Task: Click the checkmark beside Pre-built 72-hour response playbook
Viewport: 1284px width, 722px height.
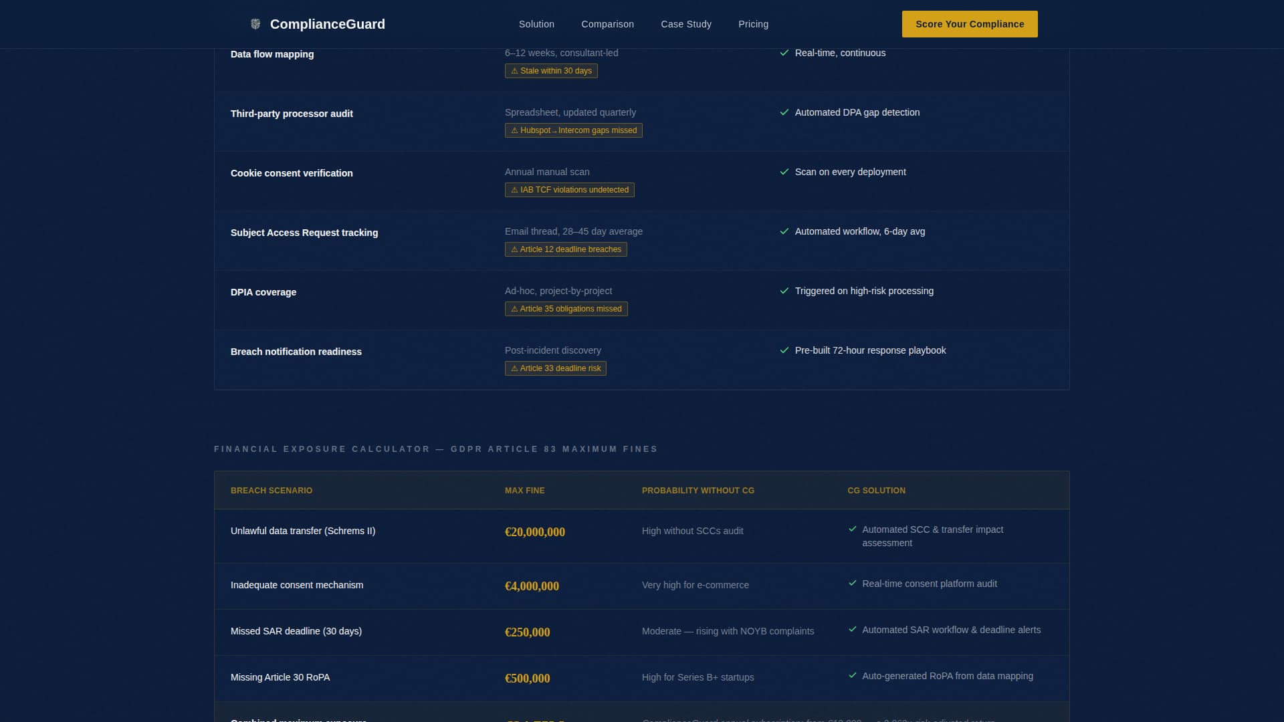Action: point(784,350)
